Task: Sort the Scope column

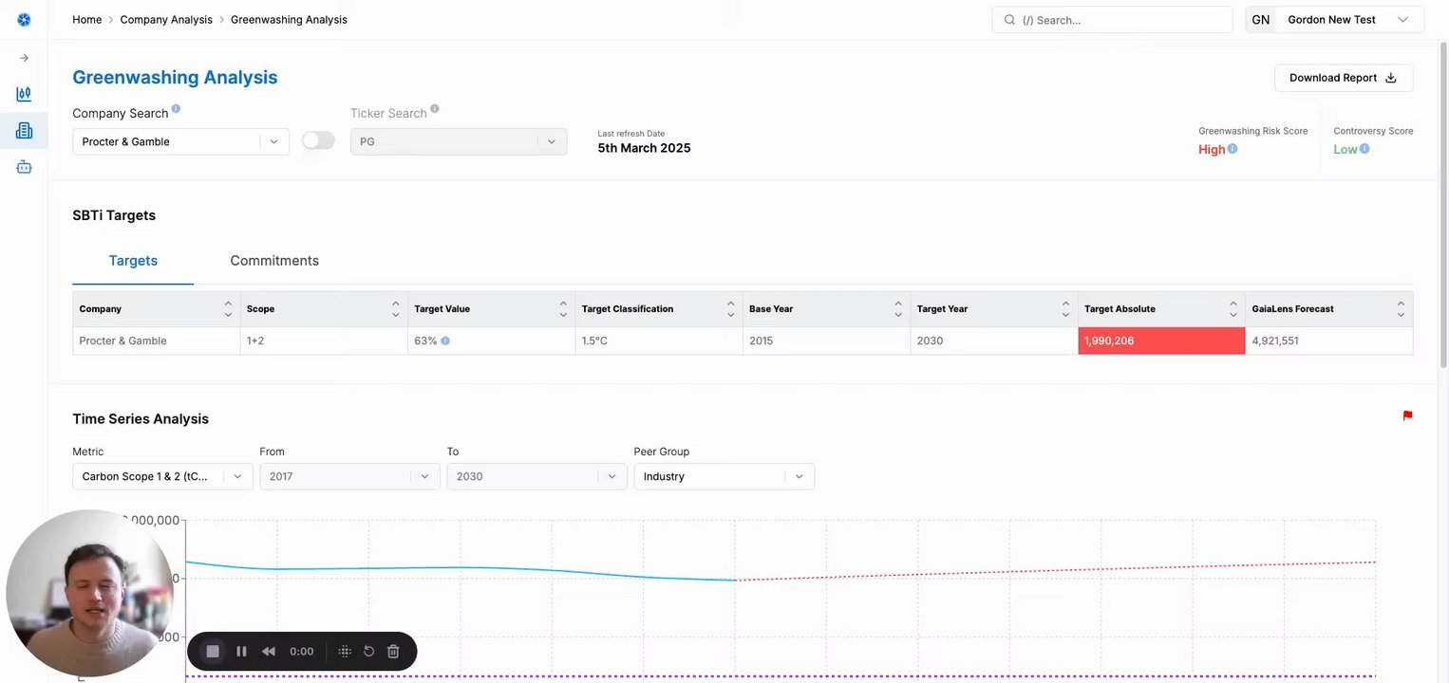Action: [395, 309]
